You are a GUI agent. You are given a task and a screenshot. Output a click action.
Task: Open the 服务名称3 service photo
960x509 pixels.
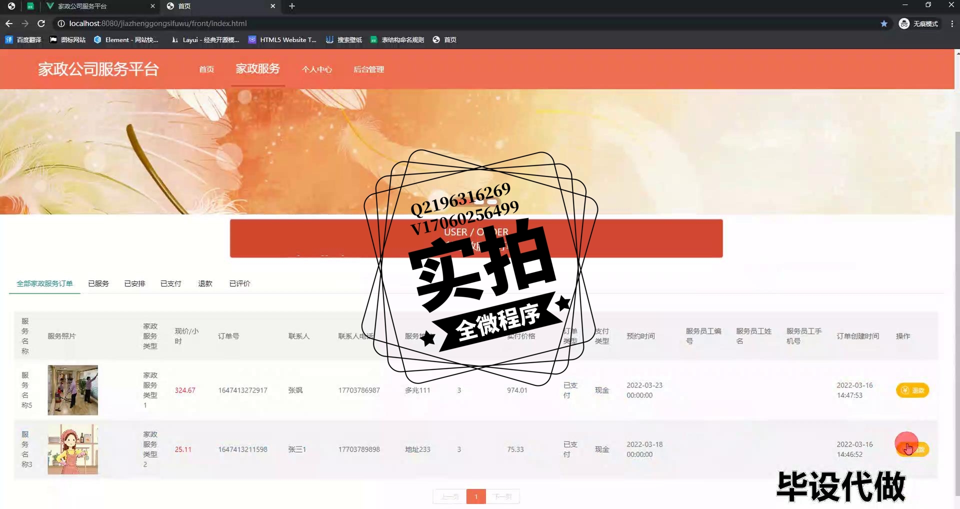pos(73,449)
